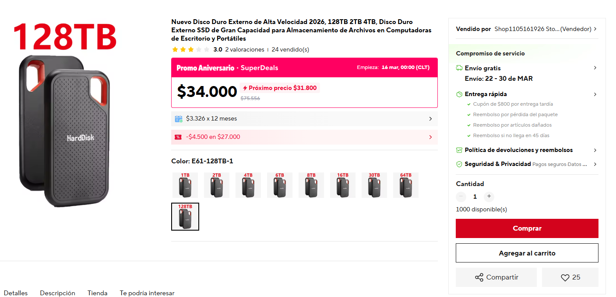Open the Tienda tab

97,293
